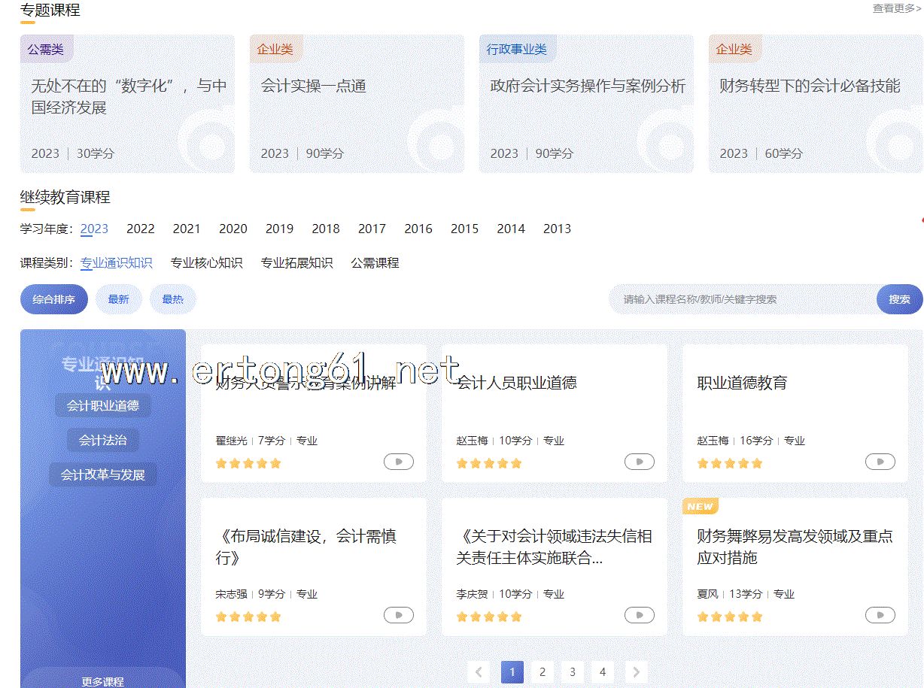
Task: Play the course by 翟继光
Action: [x=398, y=462]
